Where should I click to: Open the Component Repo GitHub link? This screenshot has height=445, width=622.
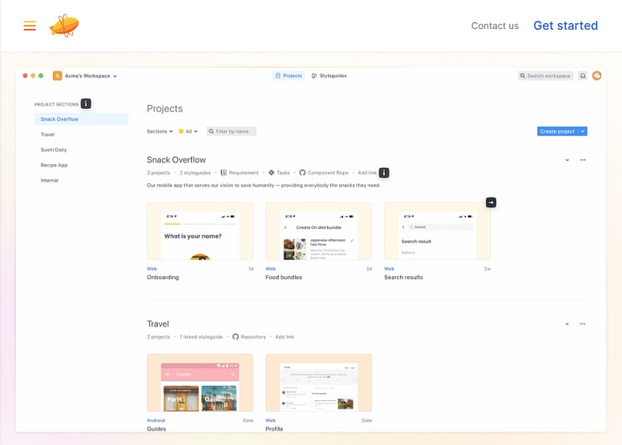tap(324, 173)
